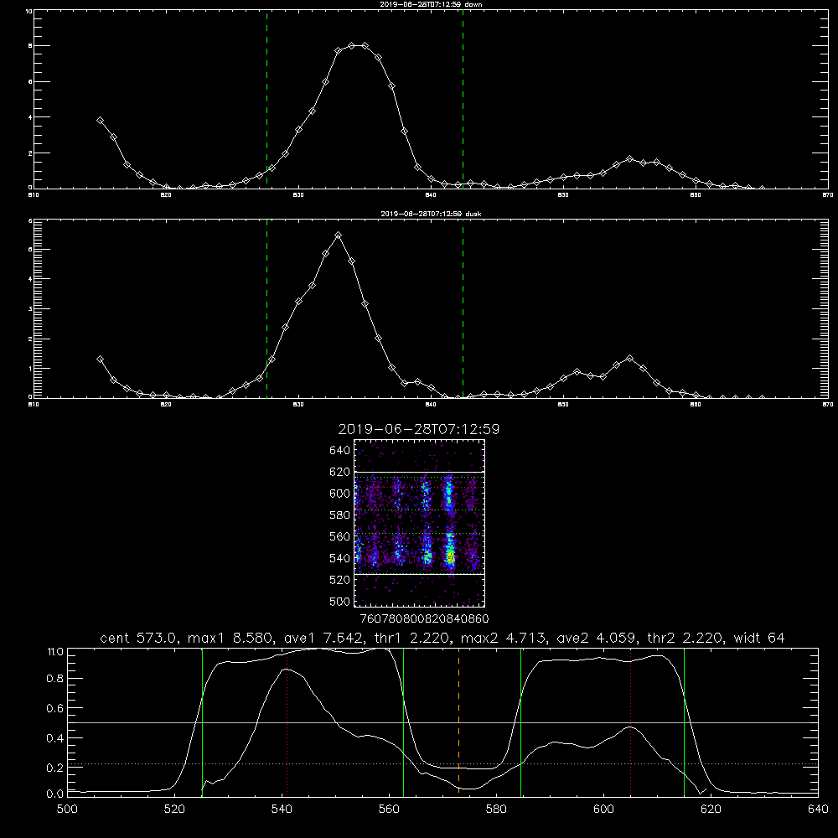Click x-axis label 500 on bottom plot
This screenshot has width=838, height=838.
tap(67, 810)
